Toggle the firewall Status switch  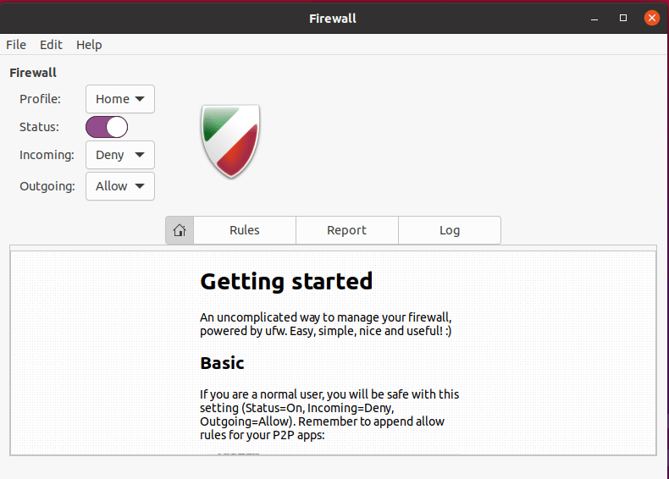click(x=107, y=127)
